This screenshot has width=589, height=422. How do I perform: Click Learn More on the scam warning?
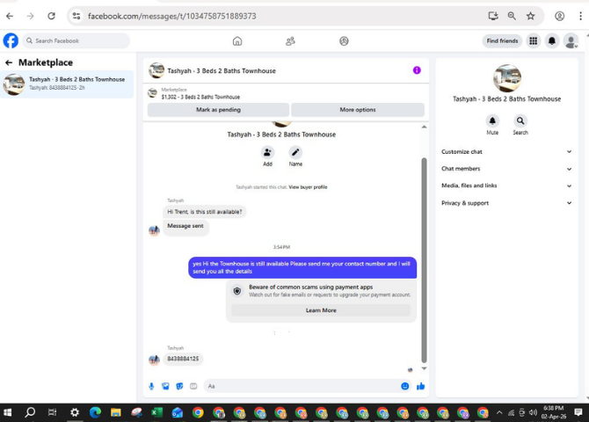(x=321, y=310)
